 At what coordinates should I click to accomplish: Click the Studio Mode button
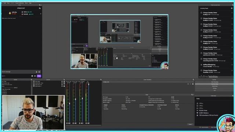(214, 86)
